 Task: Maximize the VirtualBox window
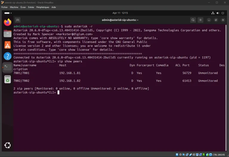217,2
